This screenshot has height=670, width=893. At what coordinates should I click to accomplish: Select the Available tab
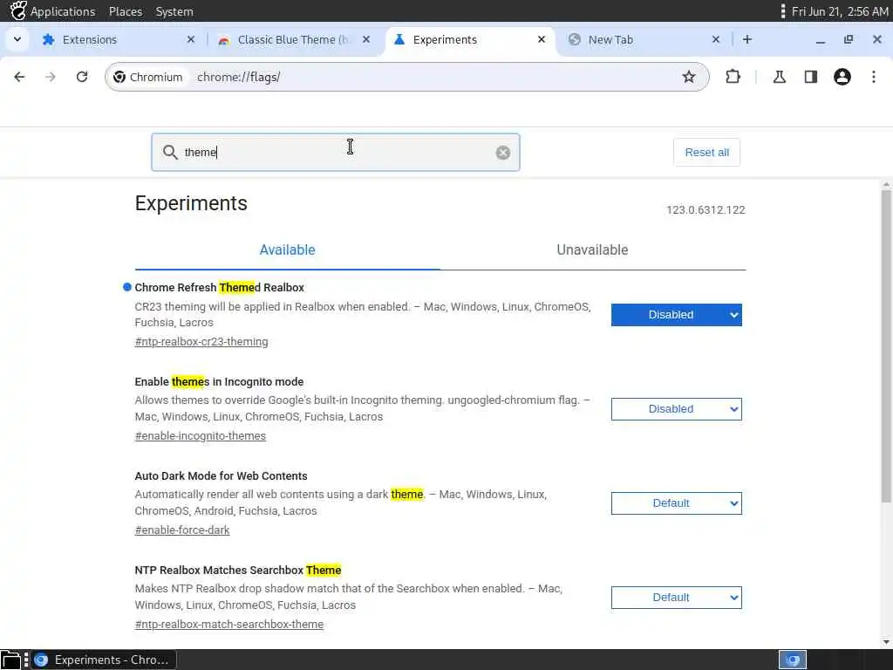(287, 250)
